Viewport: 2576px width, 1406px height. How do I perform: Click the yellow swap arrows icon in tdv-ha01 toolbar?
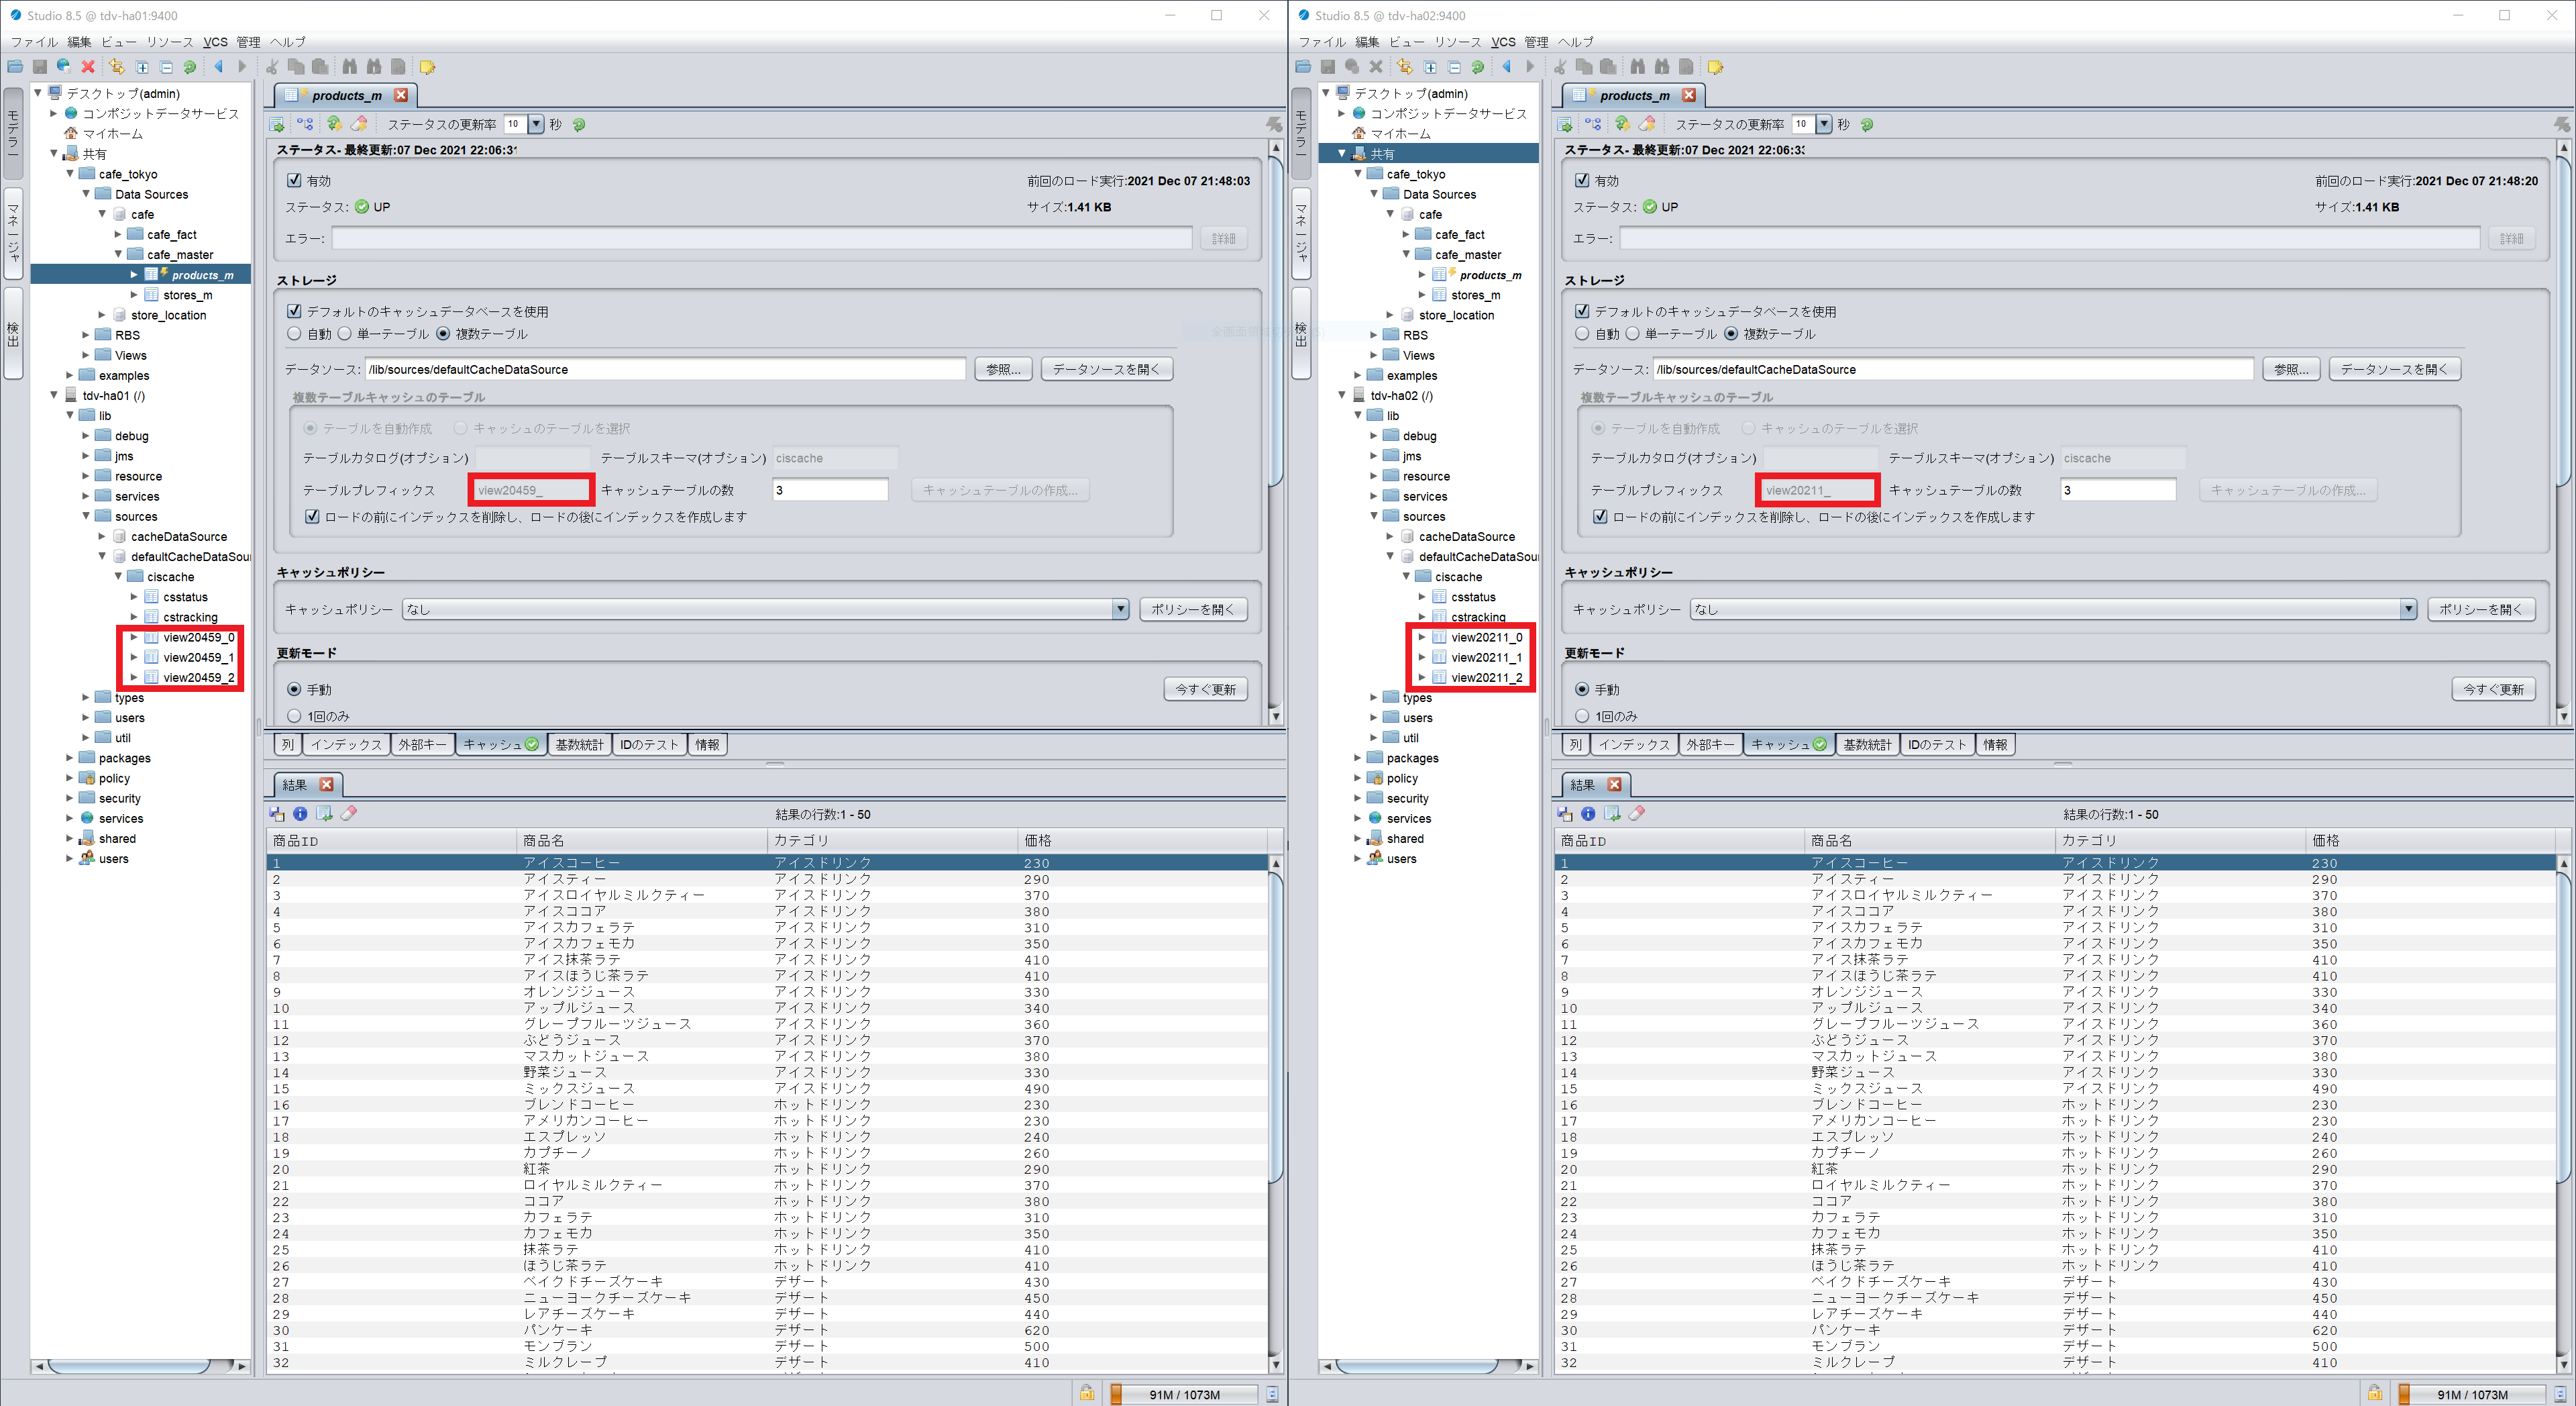coord(117,67)
